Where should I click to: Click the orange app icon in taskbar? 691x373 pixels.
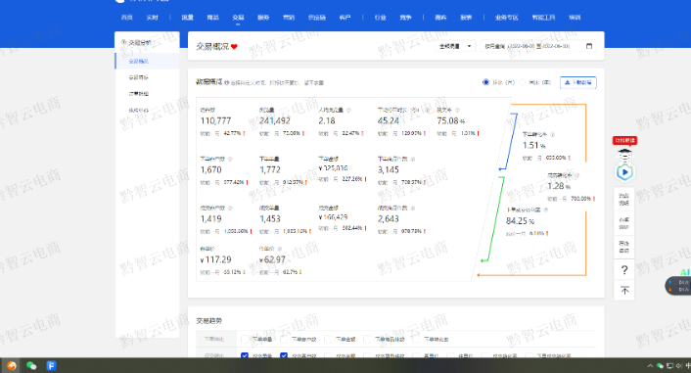[12, 365]
